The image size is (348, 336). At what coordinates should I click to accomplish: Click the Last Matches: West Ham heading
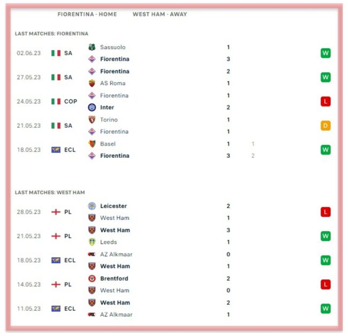(50, 192)
